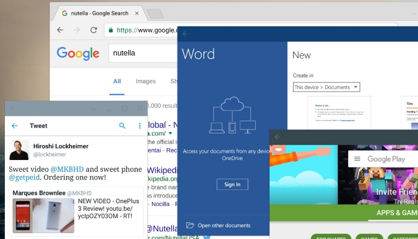Viewport: 418px width, 239px height.
Task: Maximize the Twitter window
Action: pos(124,108)
